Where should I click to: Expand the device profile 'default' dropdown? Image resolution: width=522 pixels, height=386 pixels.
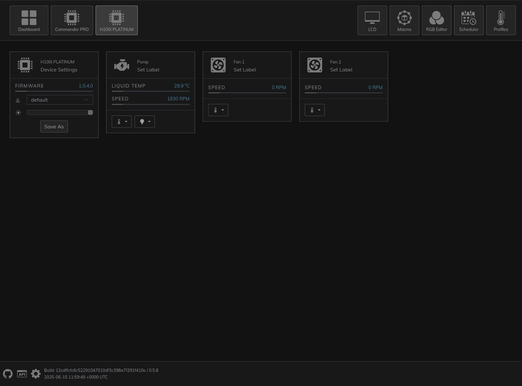60,100
